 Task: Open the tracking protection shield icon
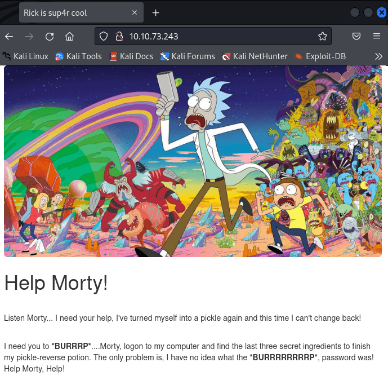pyautogui.click(x=104, y=36)
